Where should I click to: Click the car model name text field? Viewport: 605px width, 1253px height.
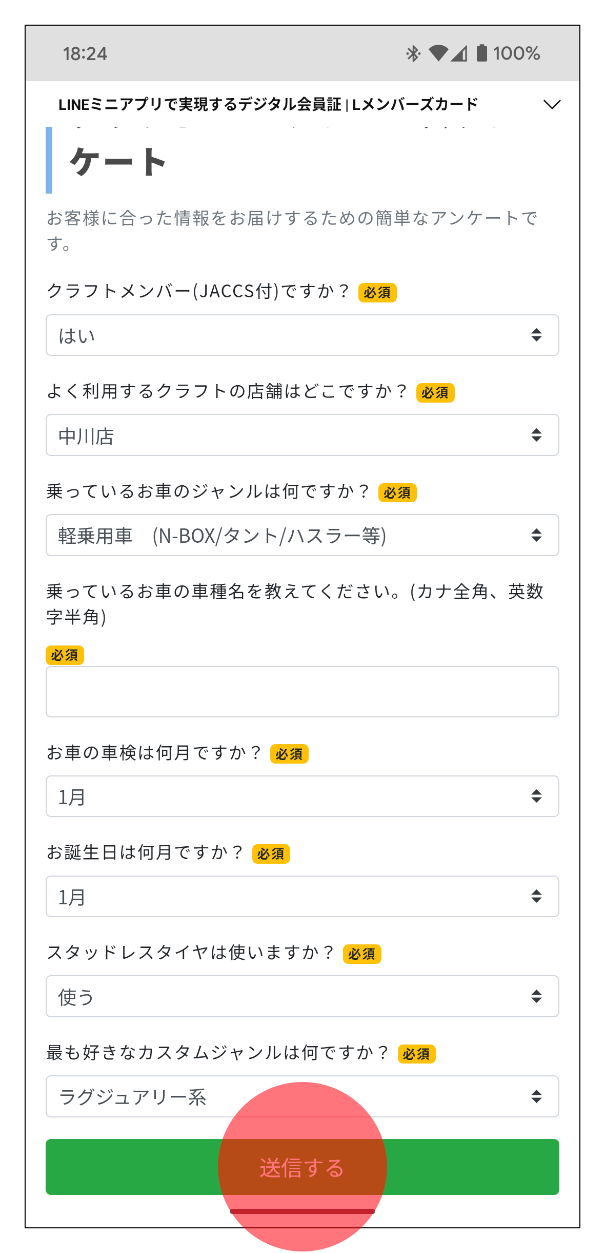point(302,692)
